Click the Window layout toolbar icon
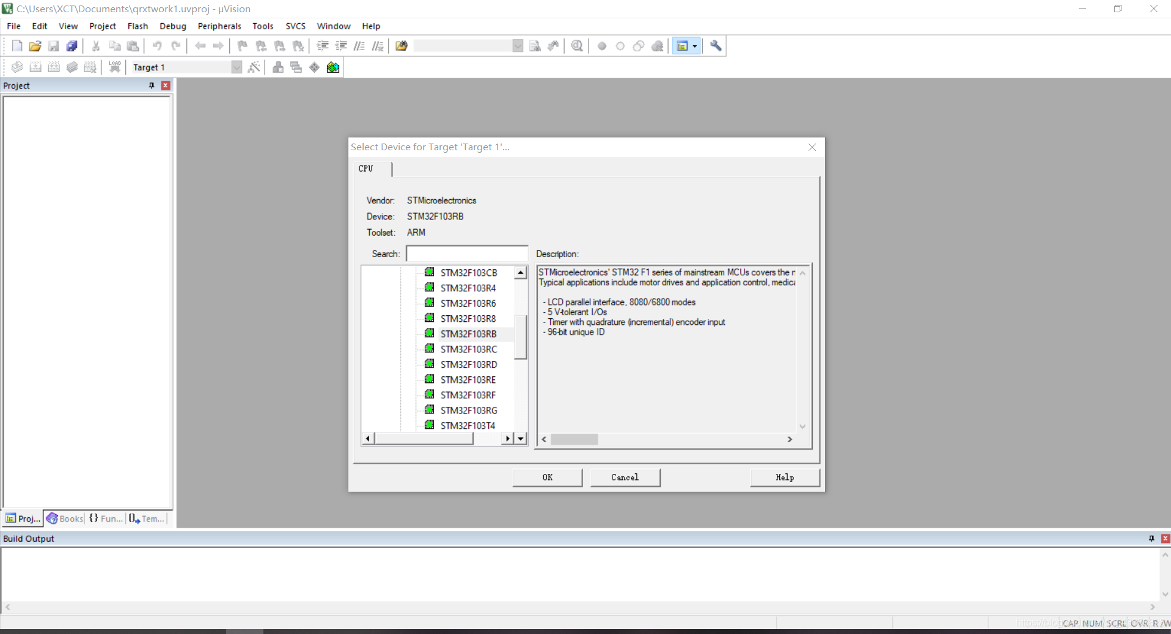This screenshot has height=634, width=1171. click(x=682, y=46)
